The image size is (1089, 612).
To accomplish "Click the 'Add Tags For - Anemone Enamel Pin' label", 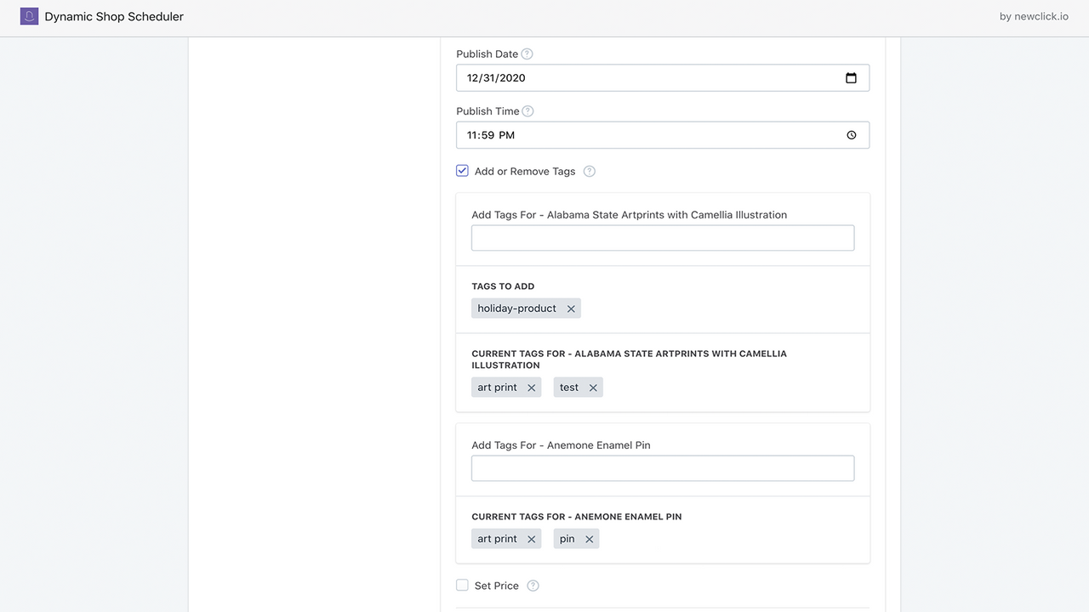I will [561, 445].
